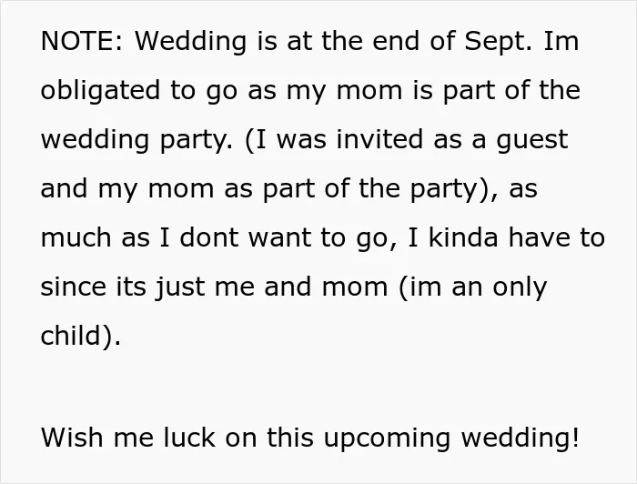Click the word "only" ending the sixth line

520,287
